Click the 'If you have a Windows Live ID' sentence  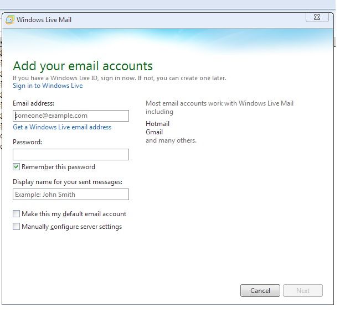[120, 78]
